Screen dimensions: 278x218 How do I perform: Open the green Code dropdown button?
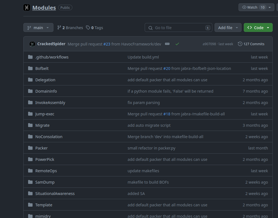pos(258,28)
